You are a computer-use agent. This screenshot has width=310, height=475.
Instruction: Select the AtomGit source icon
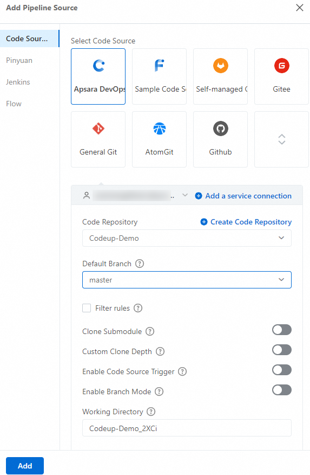[x=159, y=129]
